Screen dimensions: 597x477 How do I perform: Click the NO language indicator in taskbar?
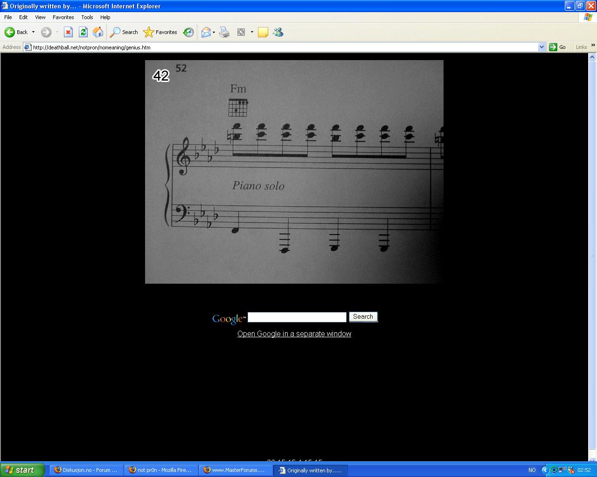(x=532, y=470)
